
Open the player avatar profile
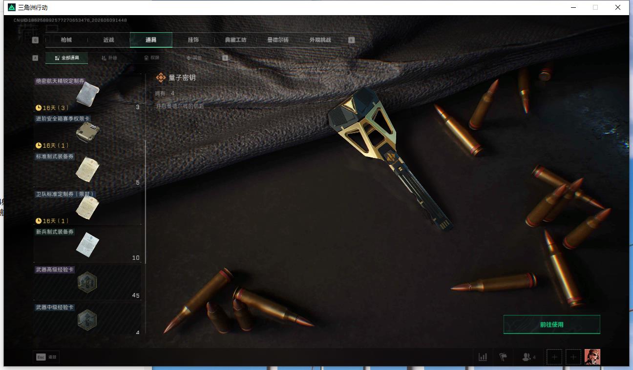[x=592, y=357]
